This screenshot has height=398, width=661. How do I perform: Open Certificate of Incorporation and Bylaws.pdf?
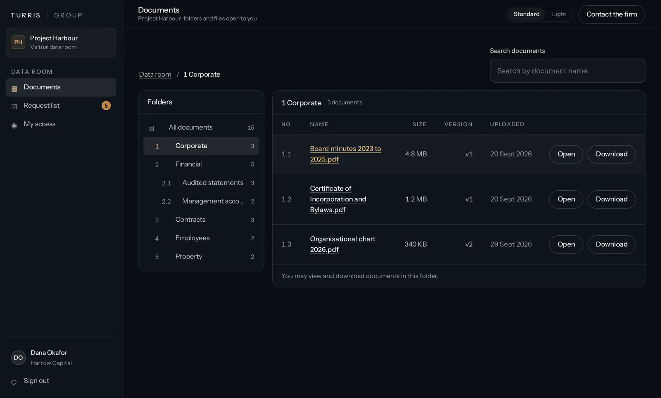click(x=566, y=199)
